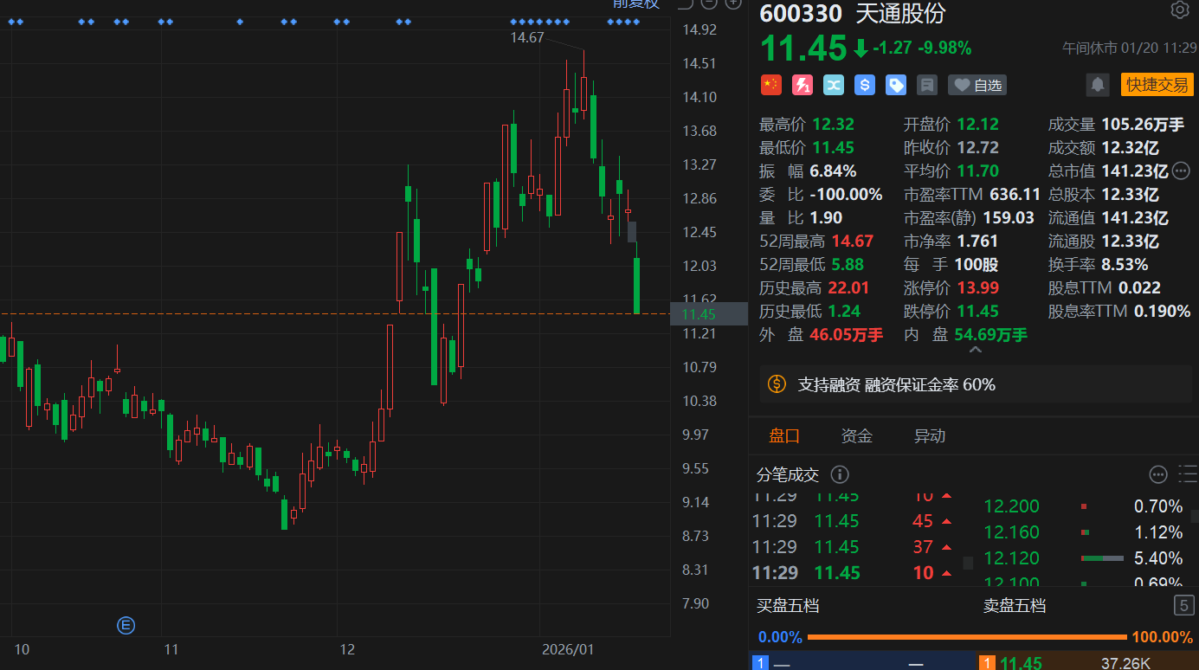Set a price alert with bell icon
This screenshot has width=1199, height=670.
(1098, 85)
